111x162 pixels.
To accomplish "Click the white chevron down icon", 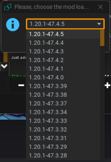I will pyautogui.click(x=4, y=66).
